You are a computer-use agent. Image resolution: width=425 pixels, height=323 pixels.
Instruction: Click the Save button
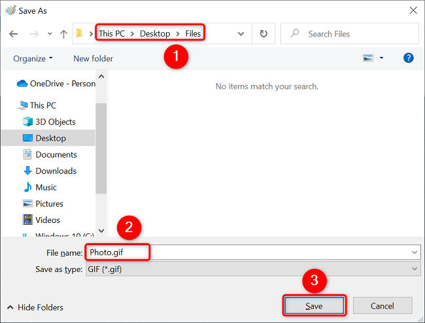[313, 306]
